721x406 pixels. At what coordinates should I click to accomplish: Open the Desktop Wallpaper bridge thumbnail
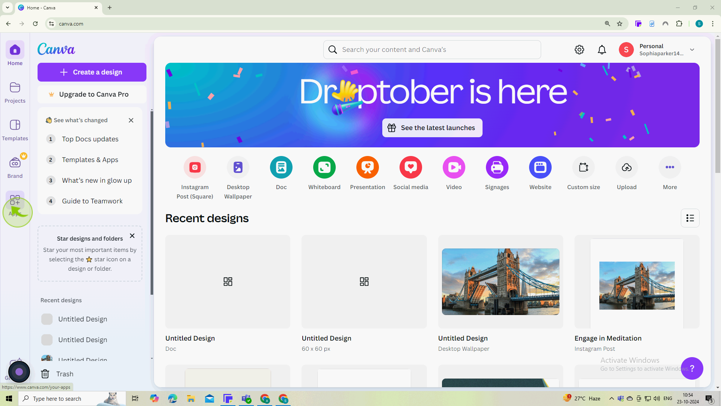point(501,282)
